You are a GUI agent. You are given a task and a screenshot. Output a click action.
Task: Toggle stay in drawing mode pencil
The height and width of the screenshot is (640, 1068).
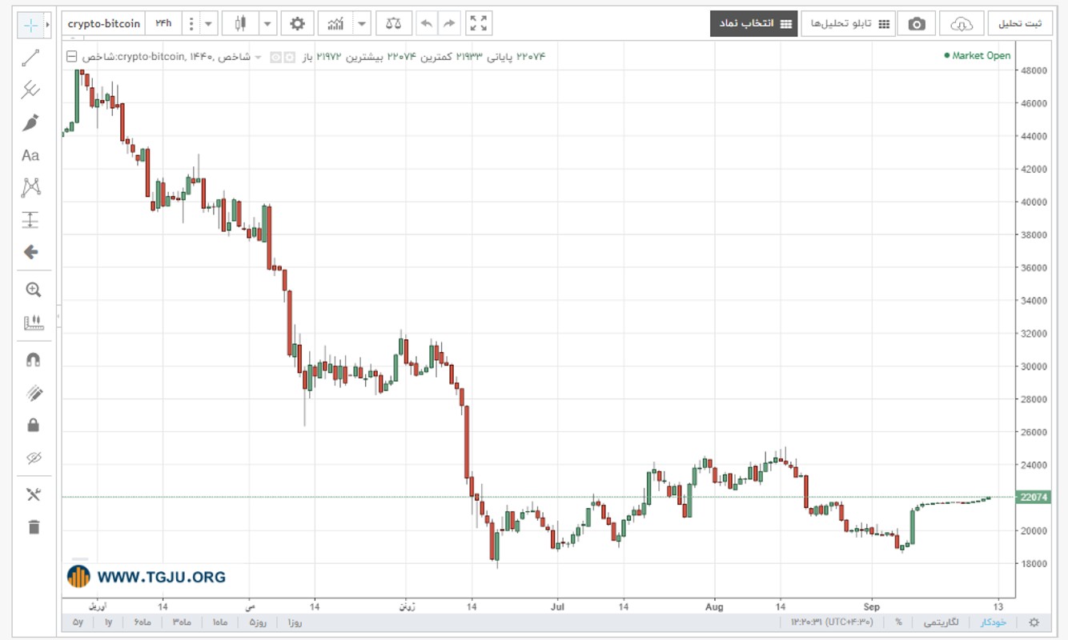pos(33,393)
